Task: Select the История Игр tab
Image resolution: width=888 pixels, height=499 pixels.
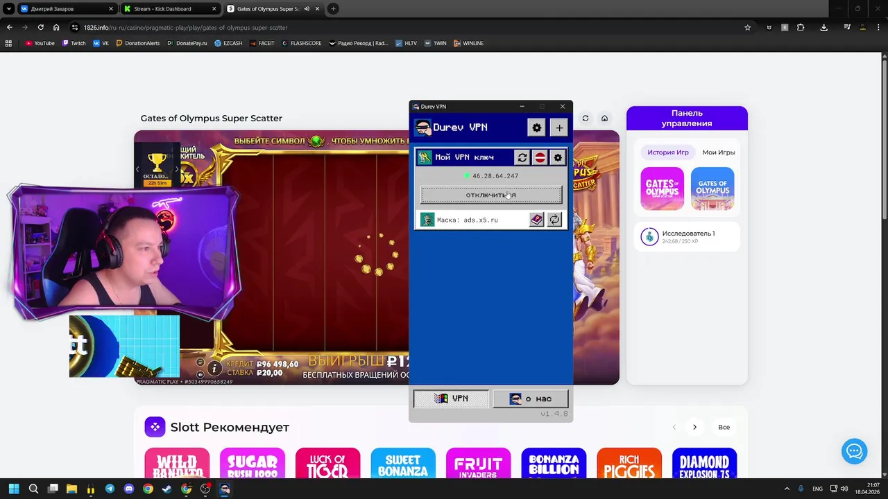Action: [x=668, y=152]
